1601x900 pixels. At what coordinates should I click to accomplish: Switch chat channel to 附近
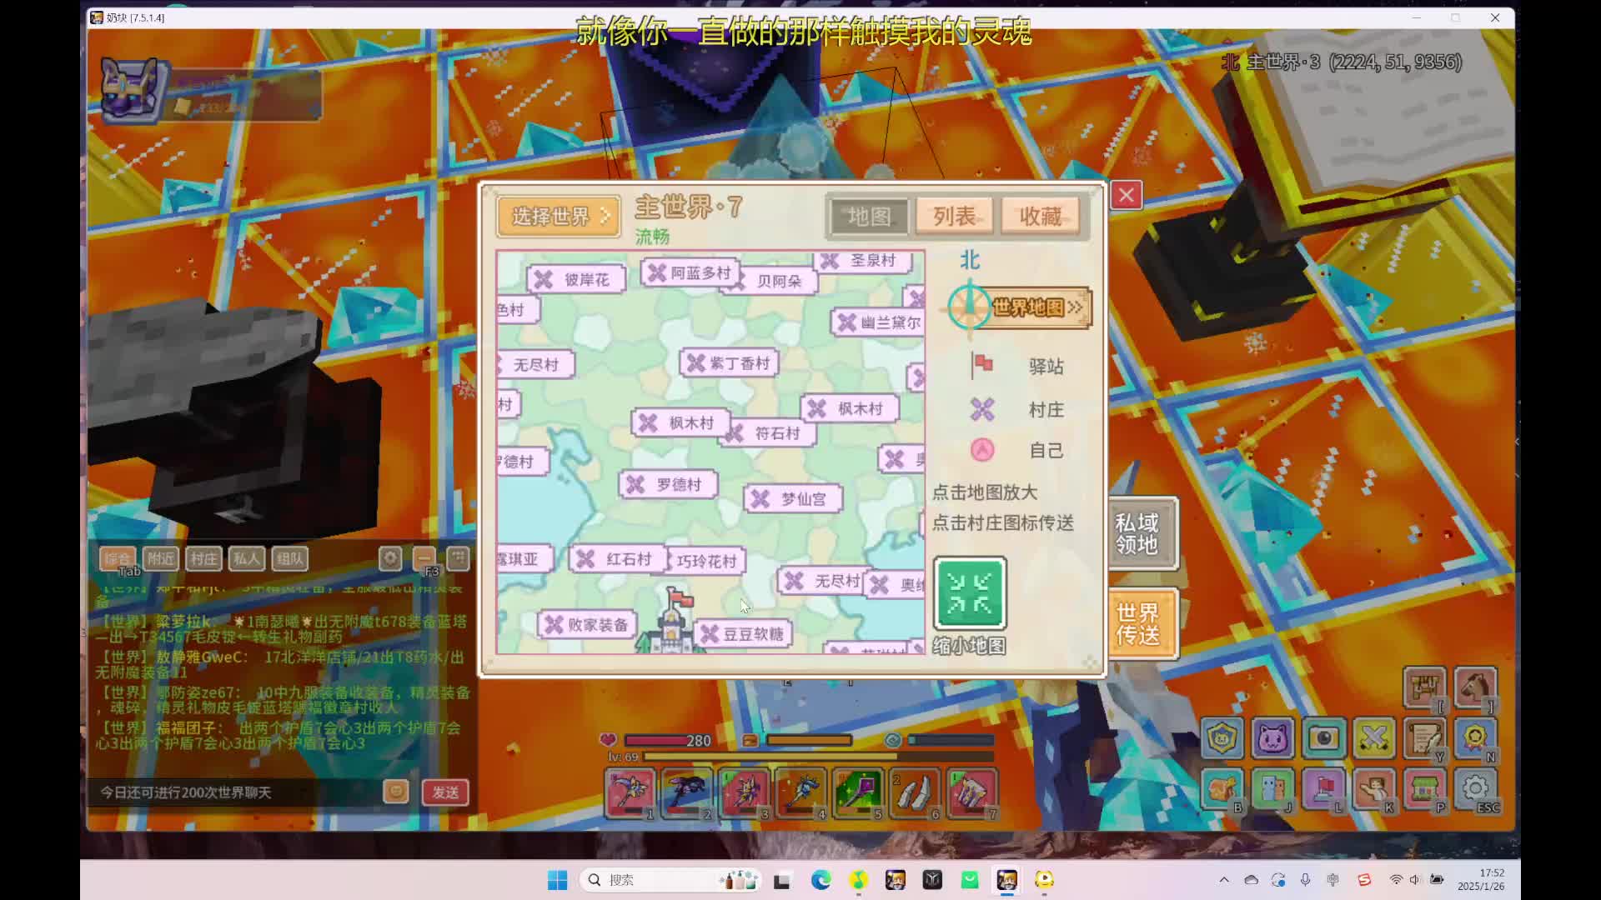pyautogui.click(x=161, y=559)
